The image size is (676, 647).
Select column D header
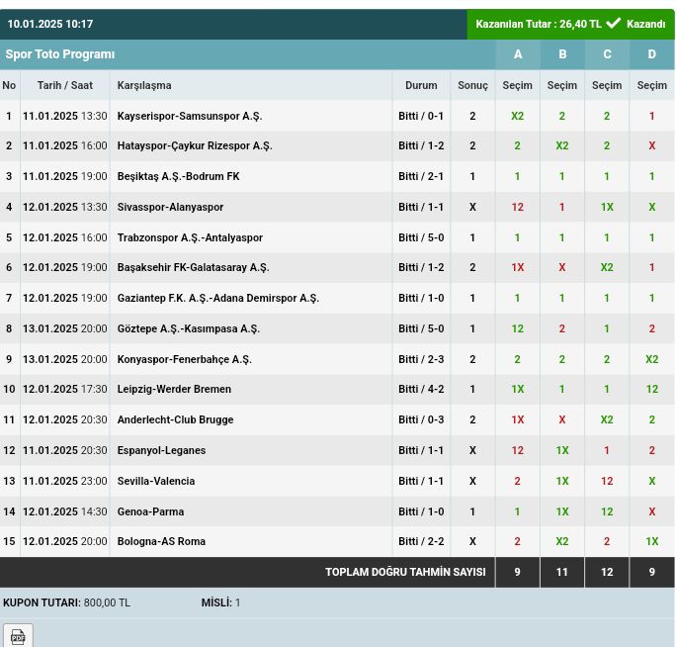651,54
